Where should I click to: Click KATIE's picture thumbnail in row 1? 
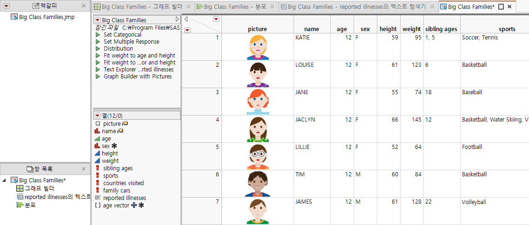pyautogui.click(x=257, y=47)
